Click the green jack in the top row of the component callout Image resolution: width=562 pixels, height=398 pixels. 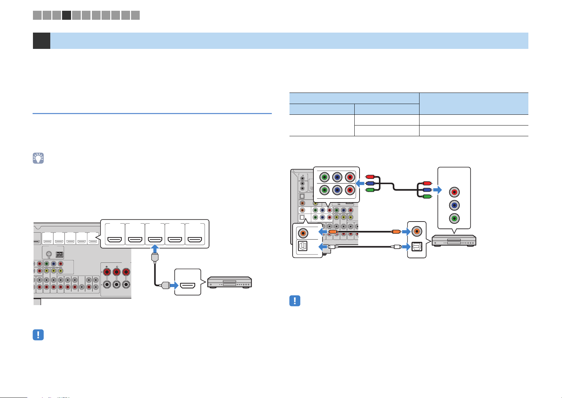[324, 177]
